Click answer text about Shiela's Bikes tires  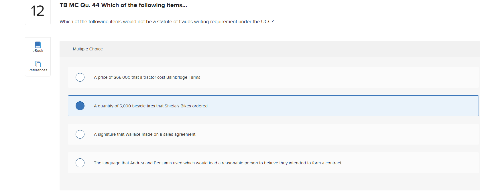point(151,106)
